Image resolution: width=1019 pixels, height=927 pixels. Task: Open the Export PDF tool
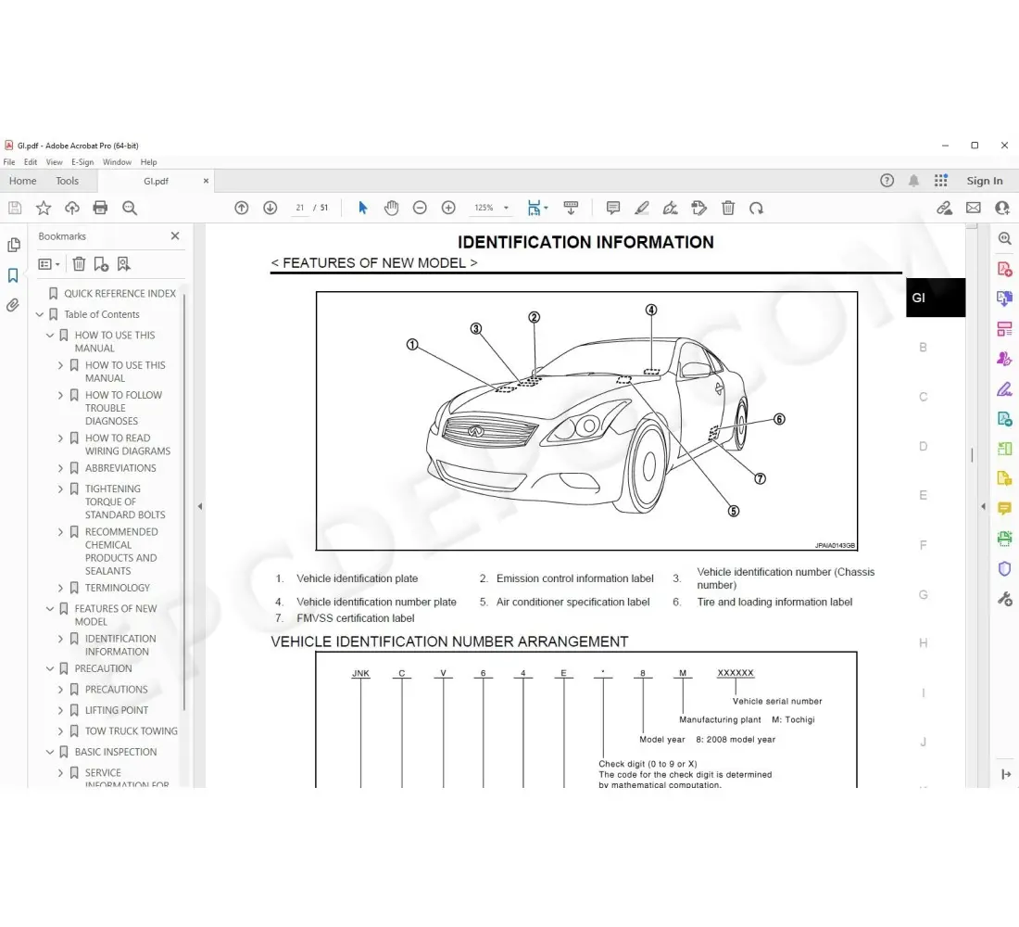pos(1004,298)
